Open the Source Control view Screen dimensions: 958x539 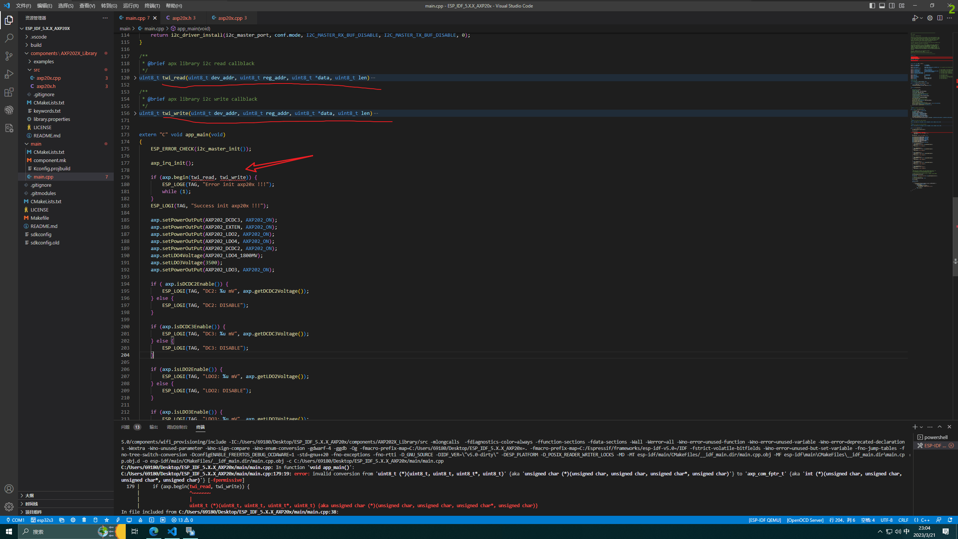tap(9, 56)
